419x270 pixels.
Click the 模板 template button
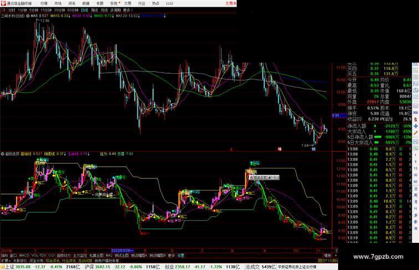click(x=328, y=256)
